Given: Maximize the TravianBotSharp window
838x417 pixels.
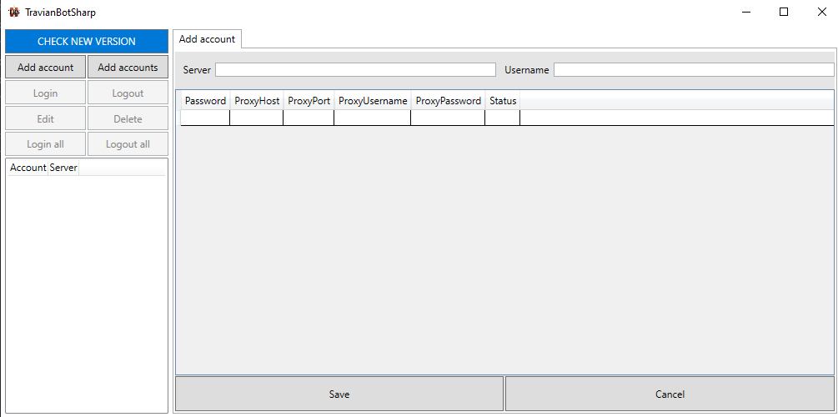Looking at the screenshot, I should click(x=784, y=12).
